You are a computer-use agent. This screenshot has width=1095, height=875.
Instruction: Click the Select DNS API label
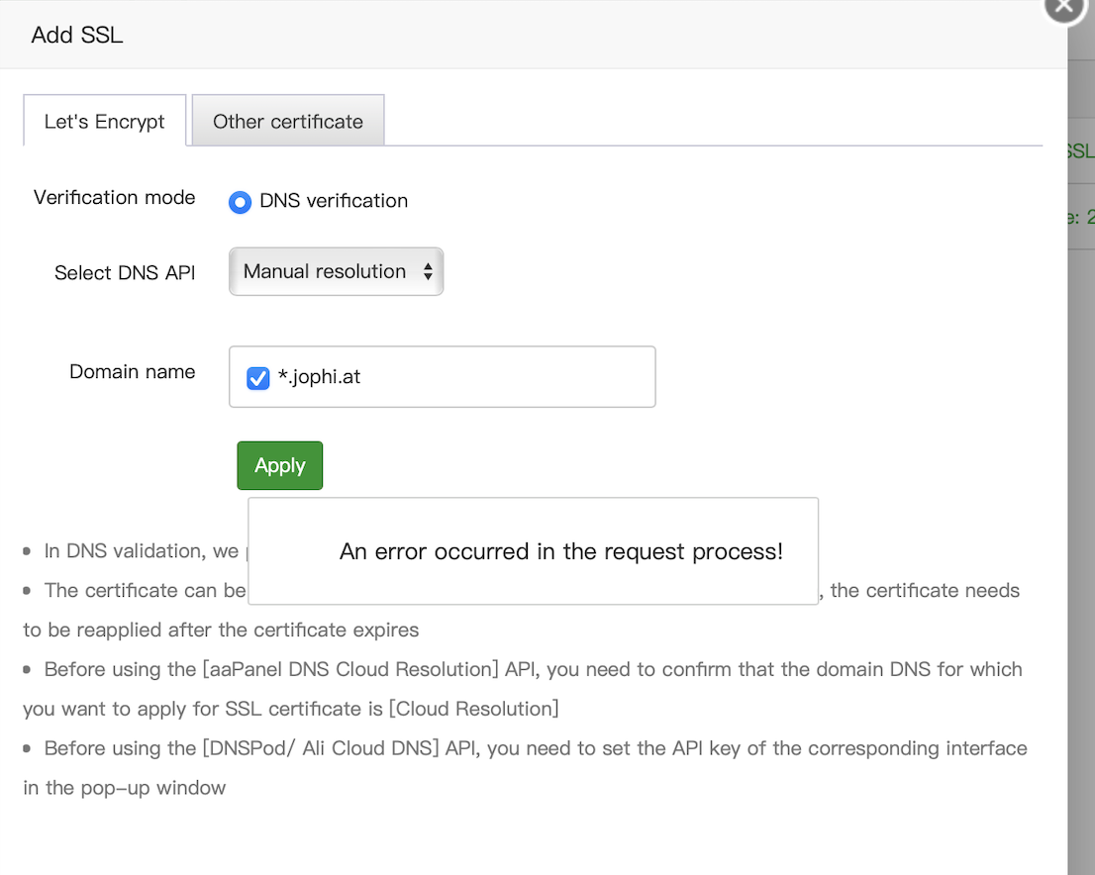[x=125, y=273]
